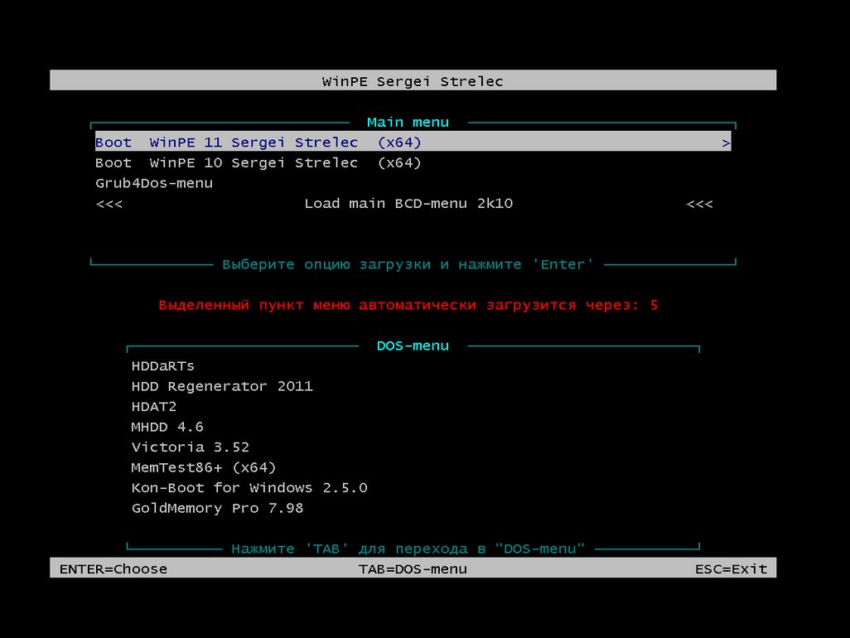Click the 'Выберите опцию загрузки' hint text

(x=408, y=264)
